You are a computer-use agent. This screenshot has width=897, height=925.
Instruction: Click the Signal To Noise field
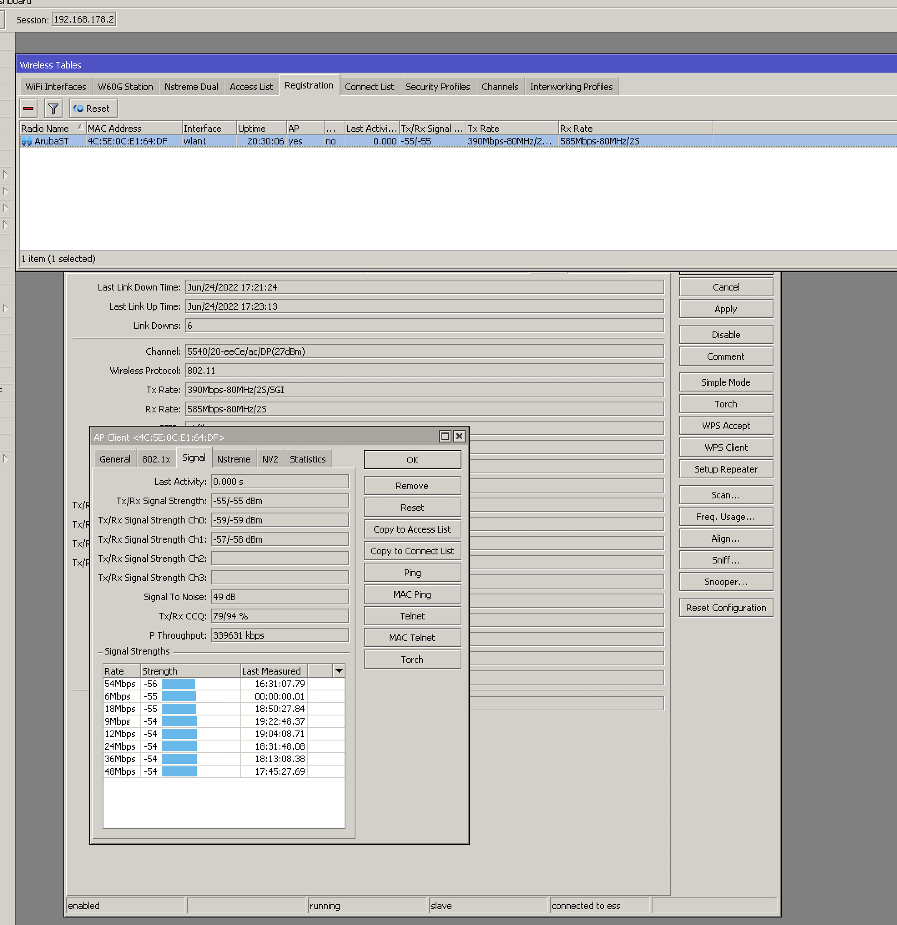pyautogui.click(x=279, y=596)
